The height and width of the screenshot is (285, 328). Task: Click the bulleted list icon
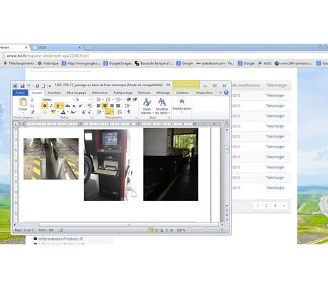(98, 100)
